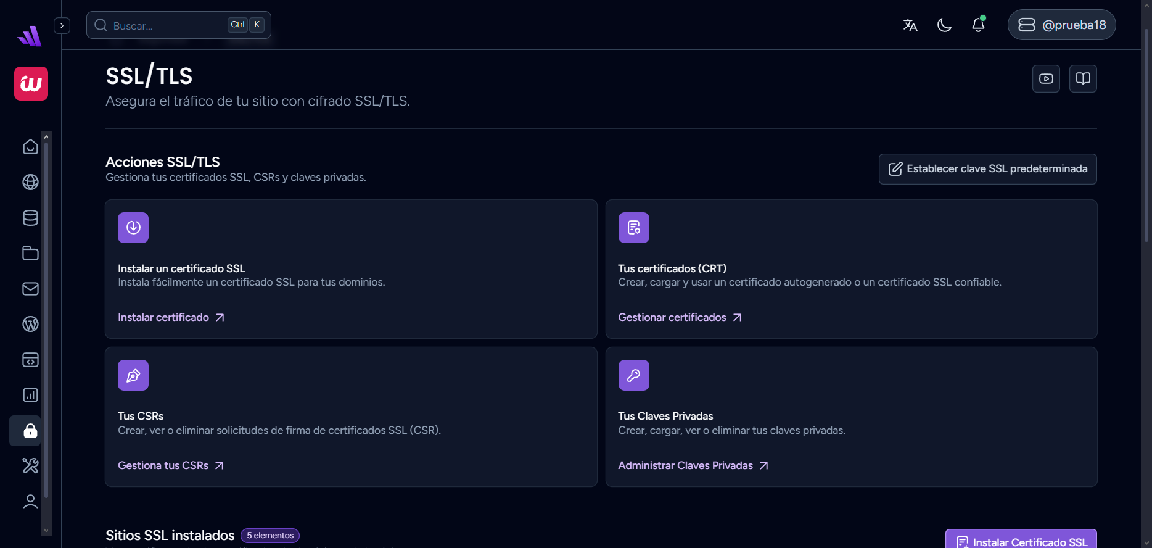Viewport: 1152px width, 548px height.
Task: Open the Databases icon in sidebar
Action: click(30, 218)
